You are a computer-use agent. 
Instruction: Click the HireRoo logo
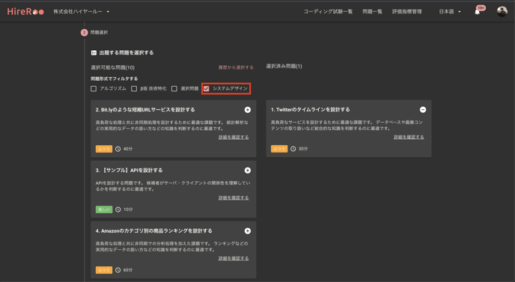(25, 11)
